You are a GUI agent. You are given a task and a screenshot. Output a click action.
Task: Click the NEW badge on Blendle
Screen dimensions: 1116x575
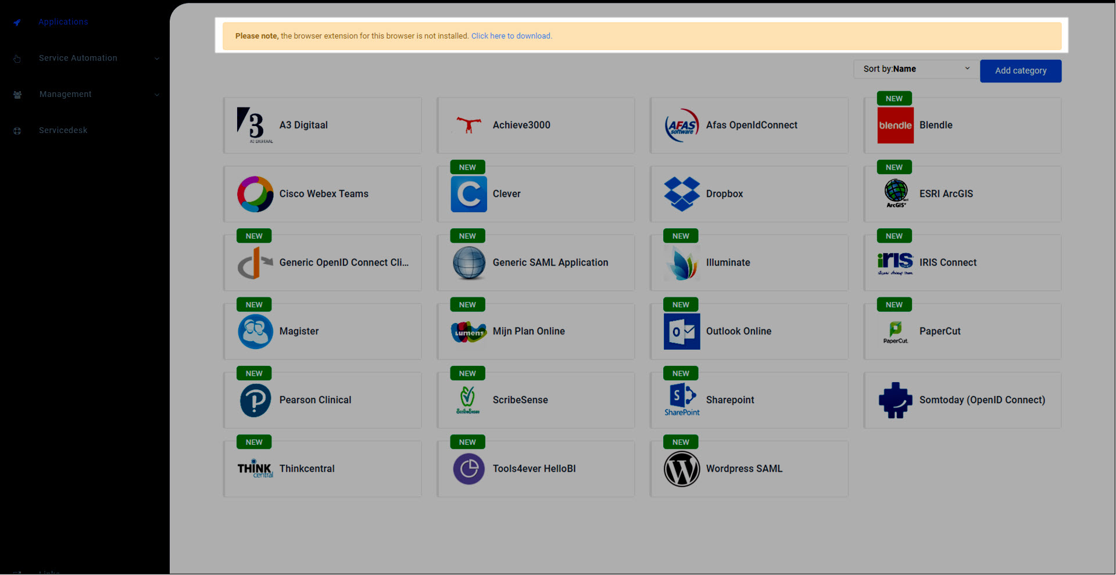(x=894, y=99)
